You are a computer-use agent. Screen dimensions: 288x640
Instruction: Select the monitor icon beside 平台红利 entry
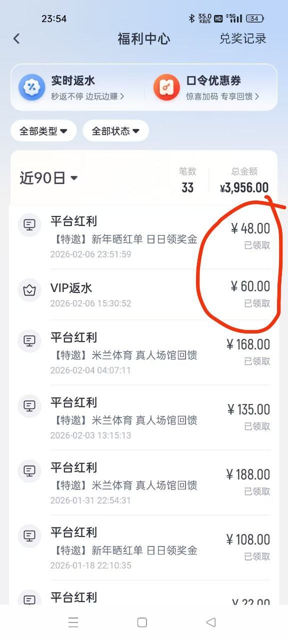pos(29,225)
